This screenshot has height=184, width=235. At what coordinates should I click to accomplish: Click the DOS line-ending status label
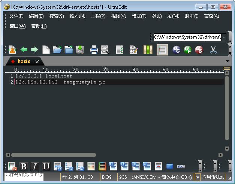(x=107, y=177)
